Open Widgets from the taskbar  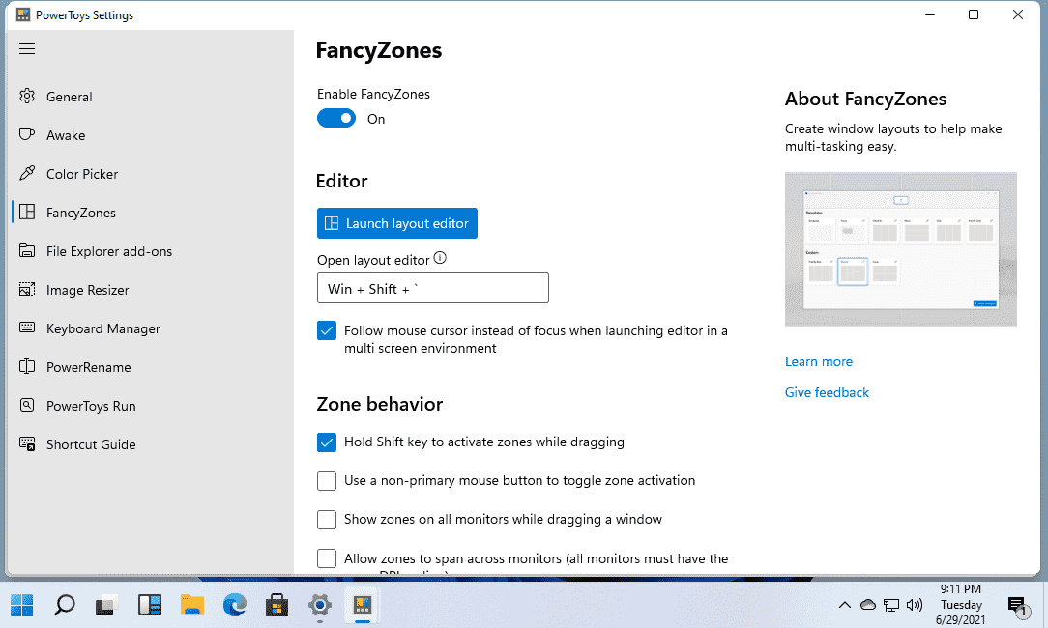(150, 605)
